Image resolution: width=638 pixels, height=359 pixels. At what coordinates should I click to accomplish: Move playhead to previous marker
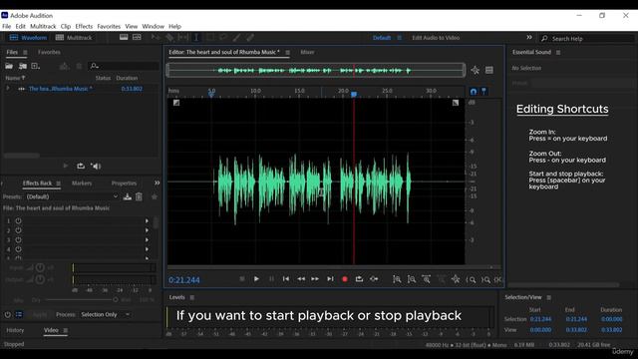point(286,279)
